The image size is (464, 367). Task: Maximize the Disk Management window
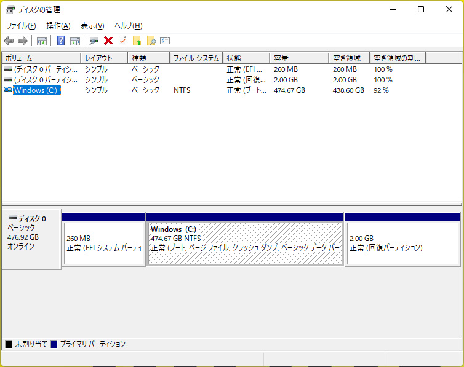421,9
